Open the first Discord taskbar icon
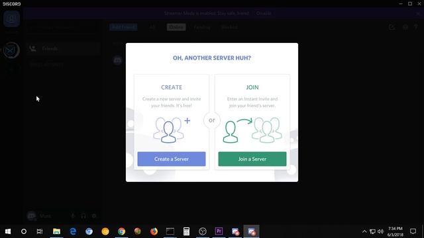The image size is (424, 238). [235, 231]
